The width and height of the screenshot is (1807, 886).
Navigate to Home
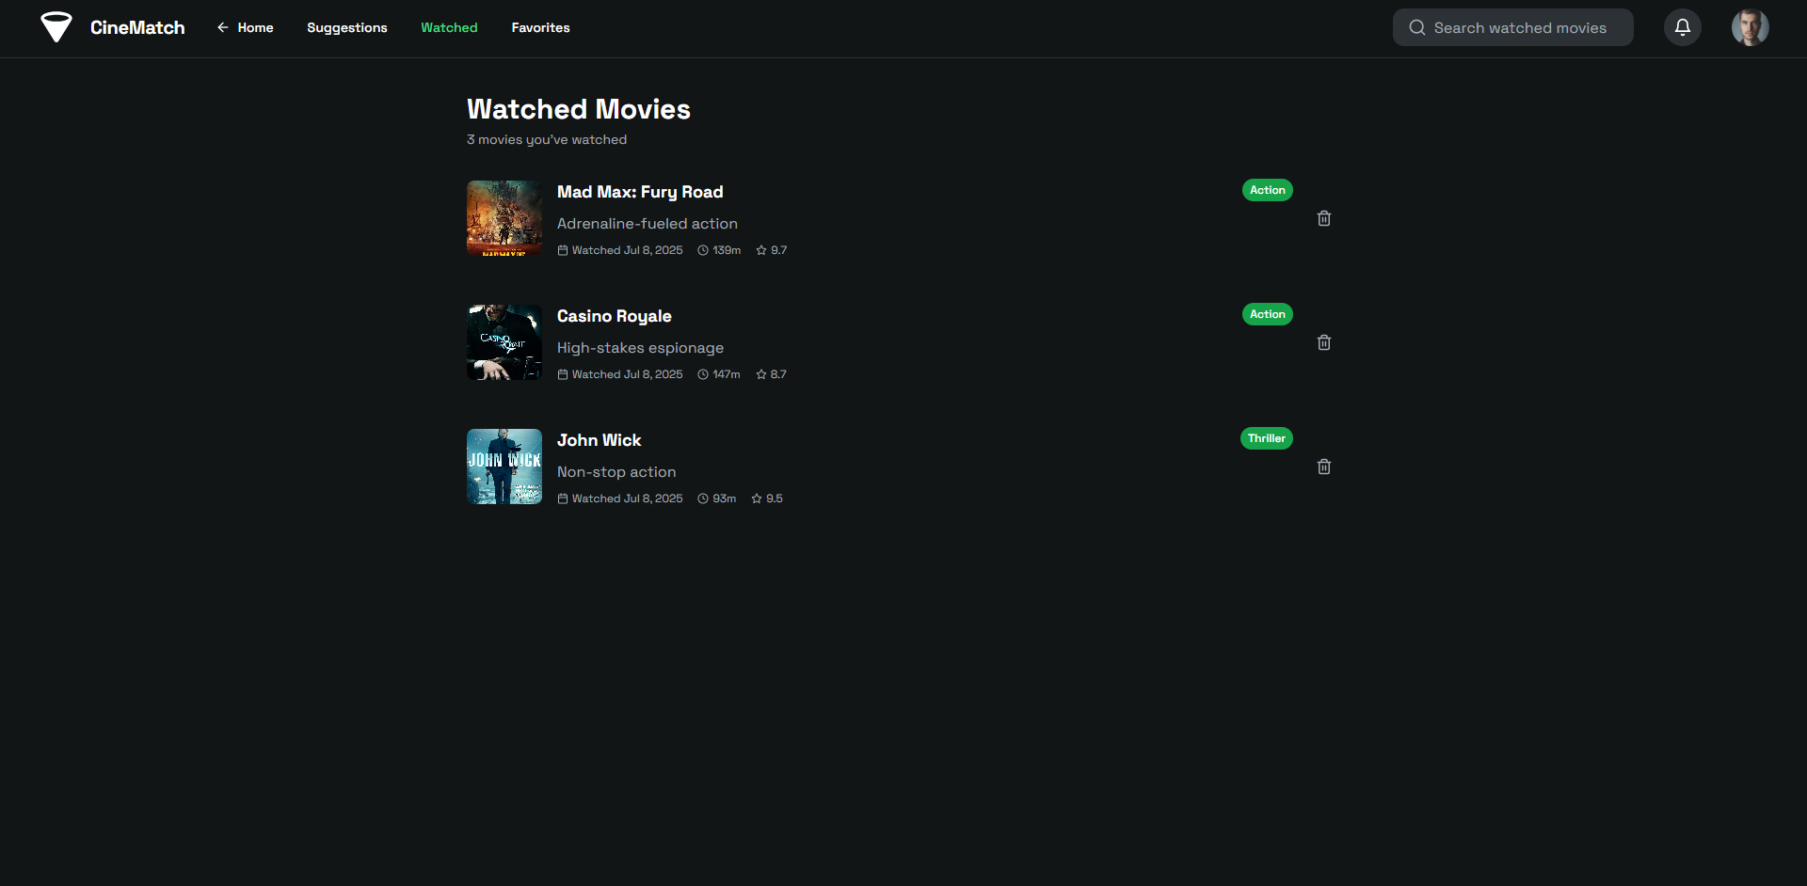[256, 27]
